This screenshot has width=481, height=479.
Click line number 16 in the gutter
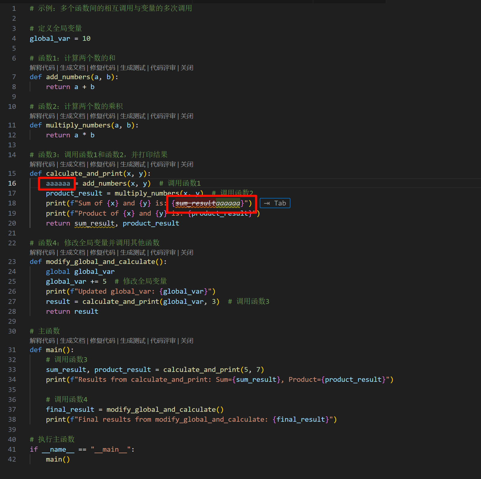(12, 183)
